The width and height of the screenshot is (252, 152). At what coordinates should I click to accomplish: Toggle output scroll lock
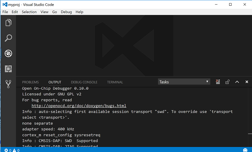point(227,82)
